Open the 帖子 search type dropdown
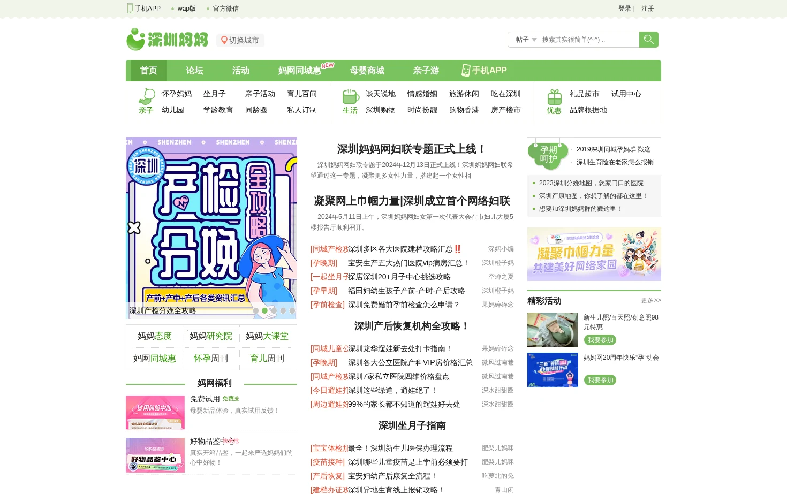 pyautogui.click(x=526, y=40)
